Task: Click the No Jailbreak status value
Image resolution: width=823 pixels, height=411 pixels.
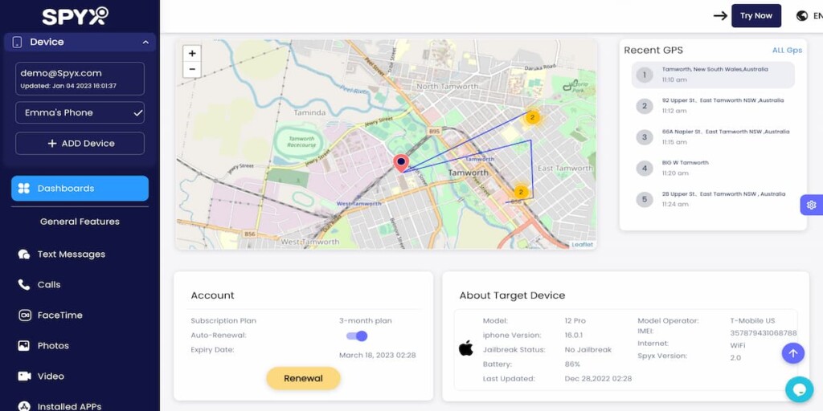Action: [x=588, y=350]
